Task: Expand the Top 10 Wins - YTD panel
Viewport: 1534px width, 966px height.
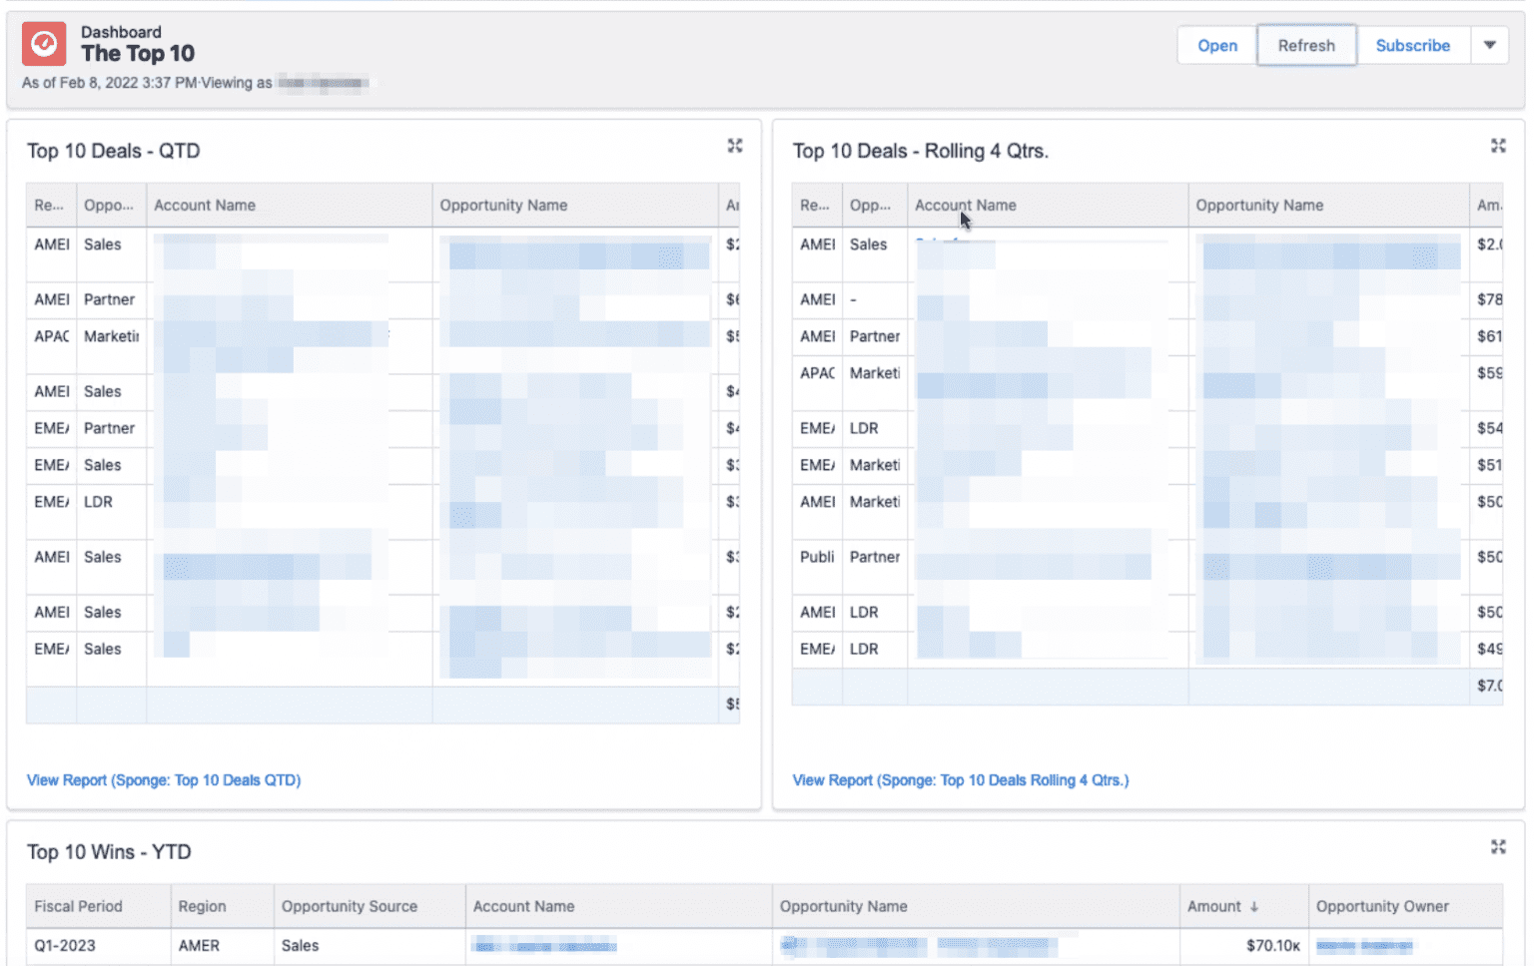Action: click(1498, 846)
